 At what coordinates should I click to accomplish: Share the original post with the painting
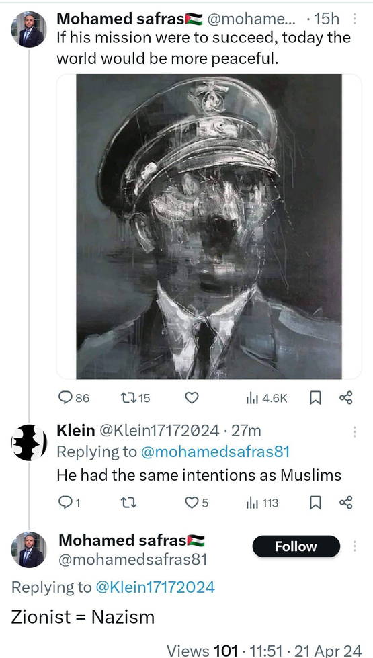(346, 397)
